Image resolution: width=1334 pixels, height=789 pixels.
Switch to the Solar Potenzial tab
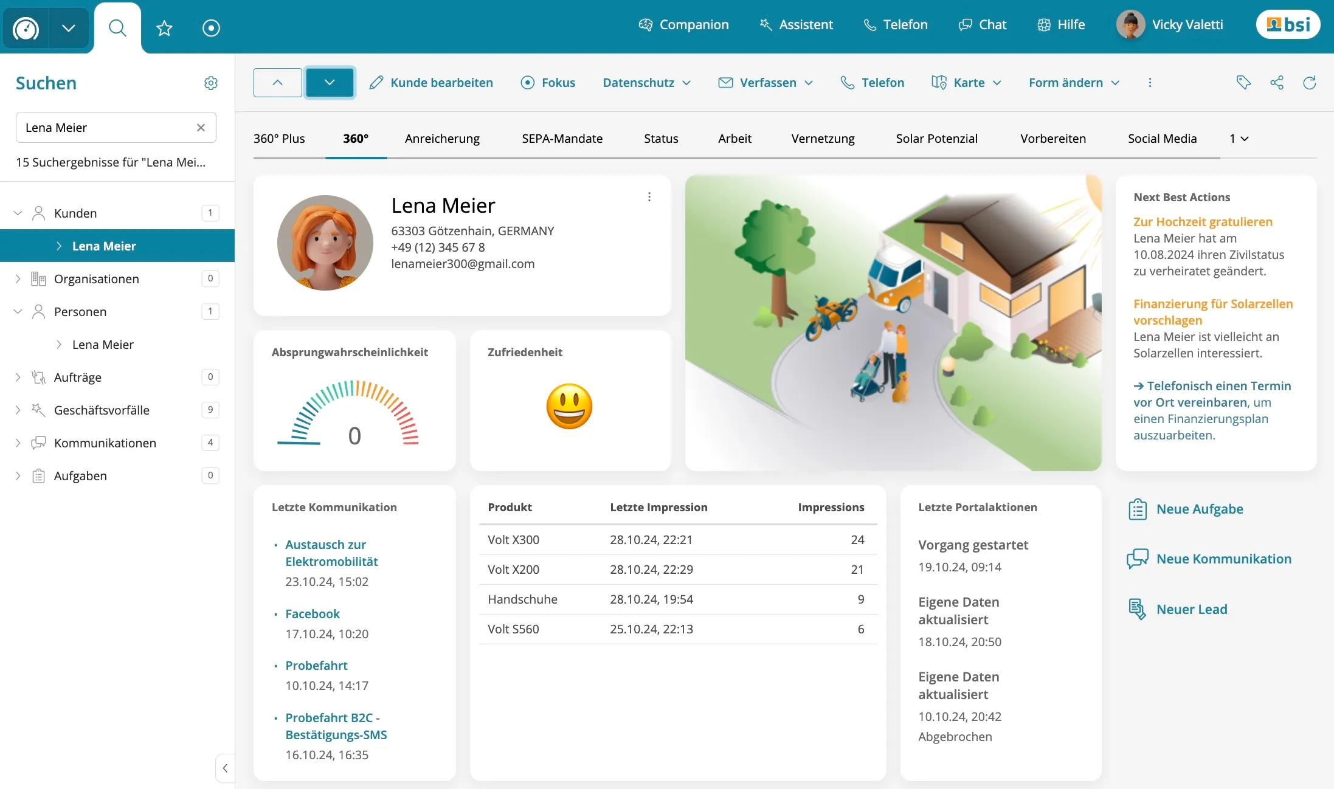(936, 139)
